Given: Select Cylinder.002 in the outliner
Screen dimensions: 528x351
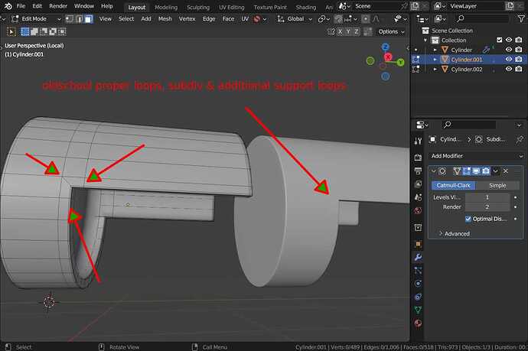Looking at the screenshot, I should (x=466, y=70).
